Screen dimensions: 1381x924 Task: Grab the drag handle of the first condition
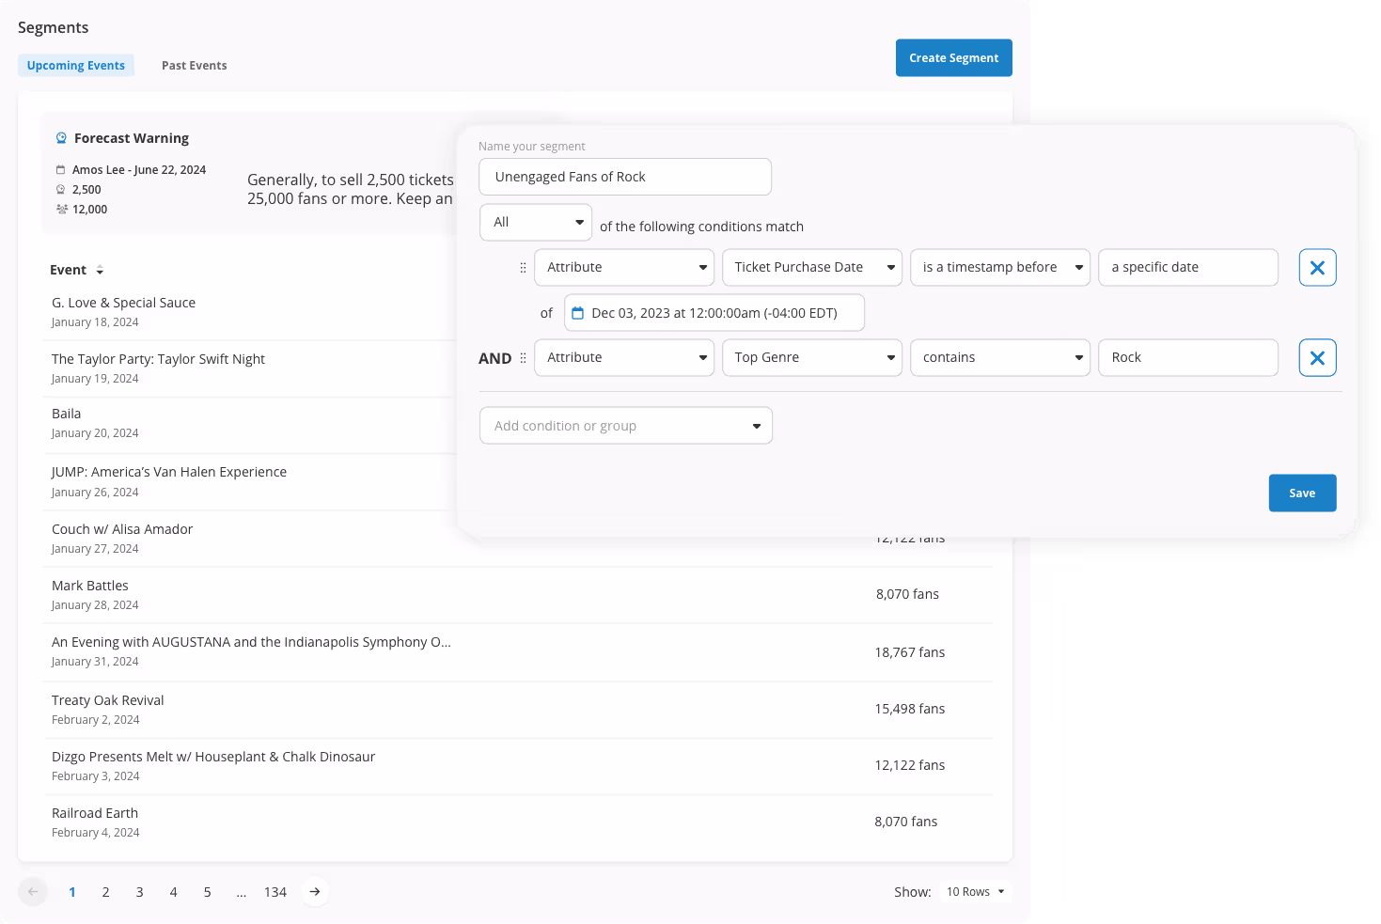(523, 268)
